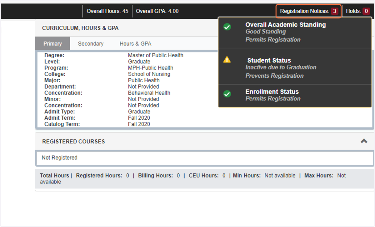The height and width of the screenshot is (227, 375).
Task: Collapse the Registered Courses section chevron
Action: (364, 141)
